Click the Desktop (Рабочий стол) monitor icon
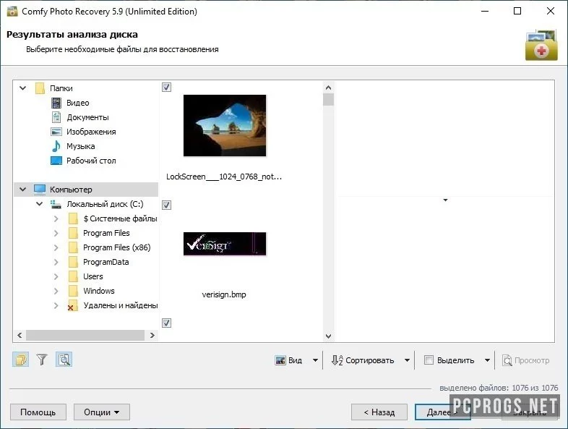The image size is (568, 429). click(x=56, y=161)
